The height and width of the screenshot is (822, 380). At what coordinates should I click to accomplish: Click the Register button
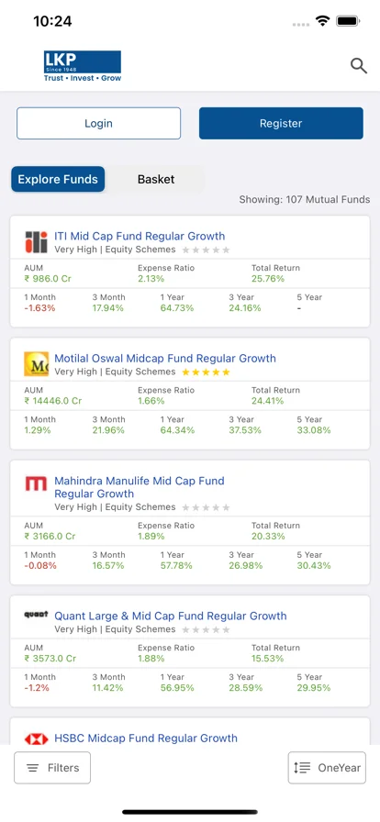click(281, 123)
